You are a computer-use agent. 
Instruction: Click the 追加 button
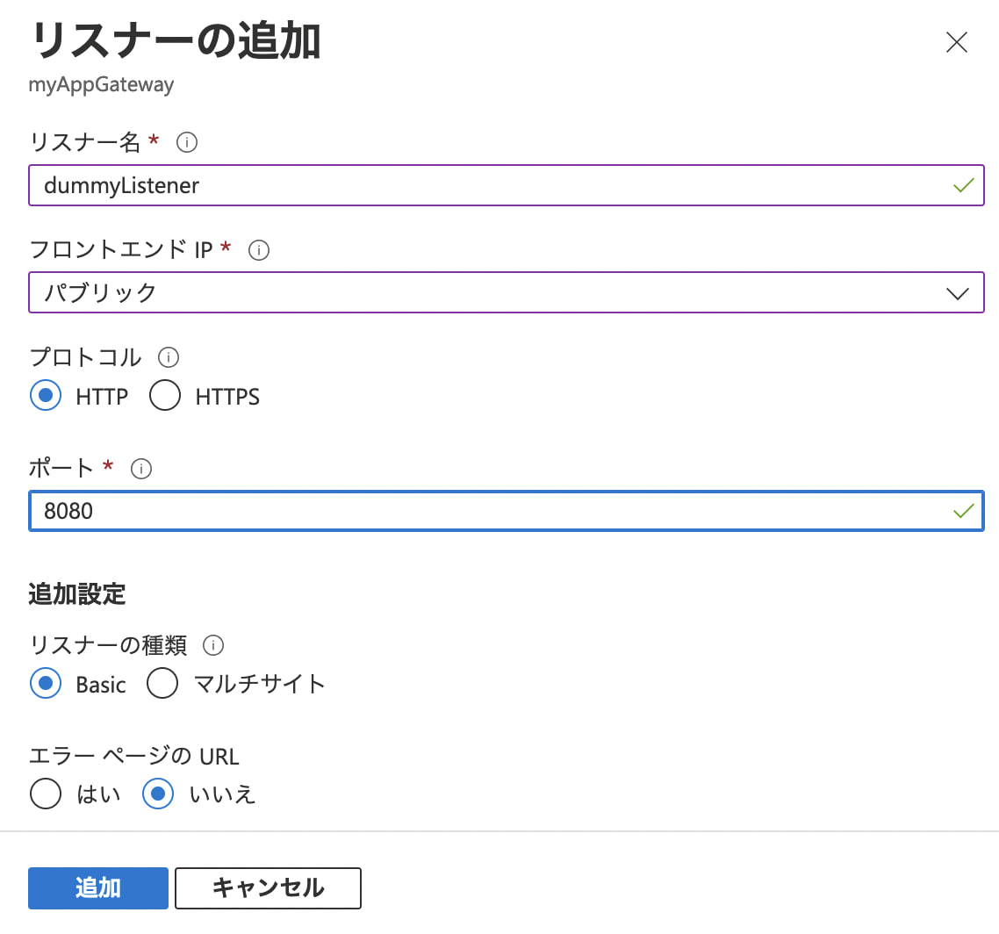click(x=98, y=887)
